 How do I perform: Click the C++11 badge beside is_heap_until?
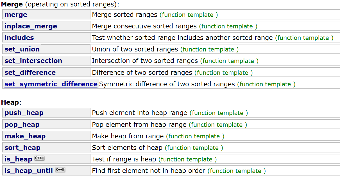pyautogui.click(x=60, y=170)
